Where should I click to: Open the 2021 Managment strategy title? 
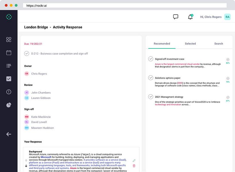click(x=169, y=97)
